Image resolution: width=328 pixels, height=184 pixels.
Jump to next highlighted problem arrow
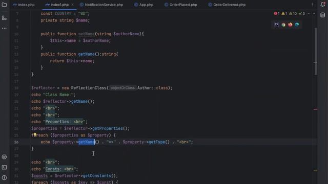[x=314, y=14]
